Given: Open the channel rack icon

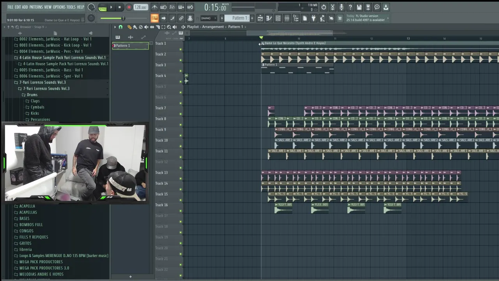Looking at the screenshot, I should 278,18.
